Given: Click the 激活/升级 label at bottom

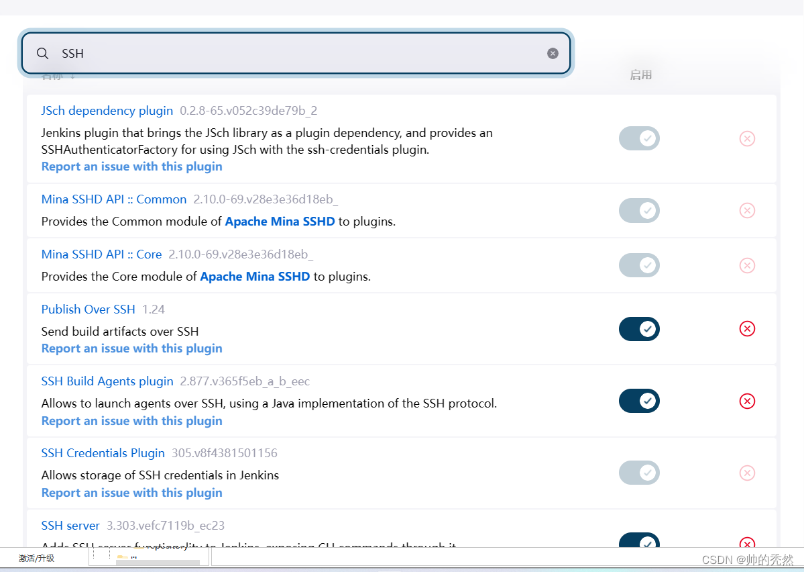Looking at the screenshot, I should (36, 558).
